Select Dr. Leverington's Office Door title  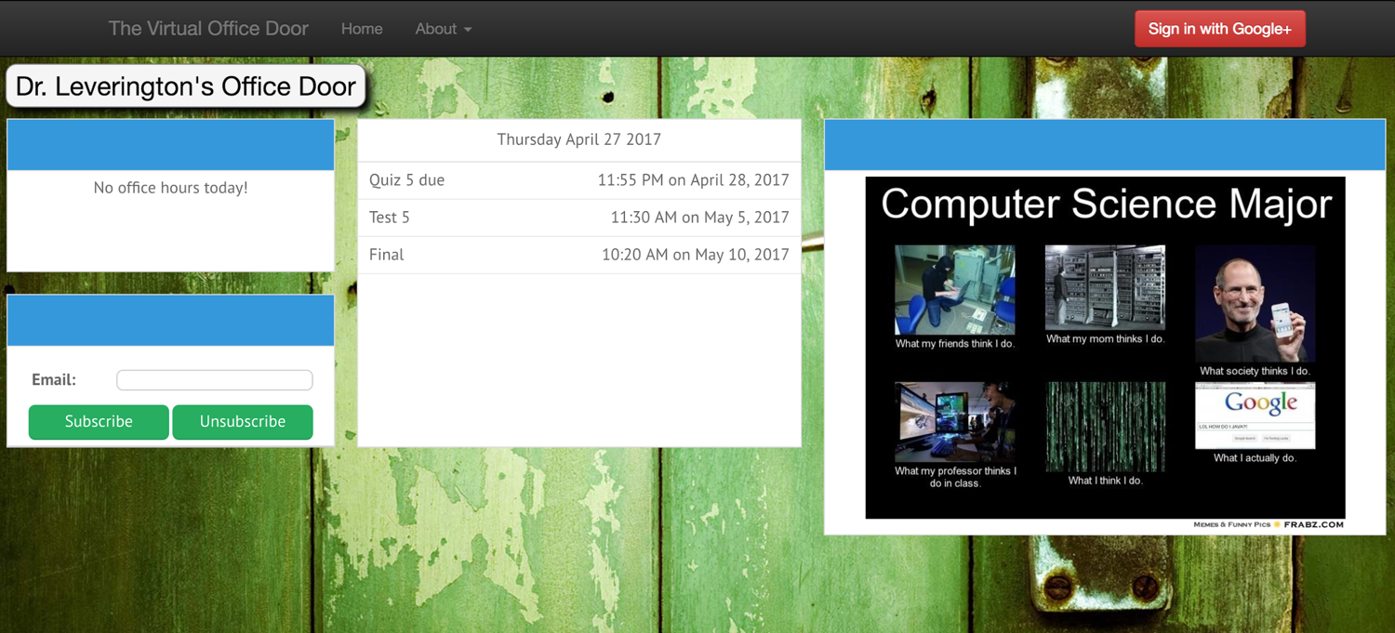pos(186,86)
